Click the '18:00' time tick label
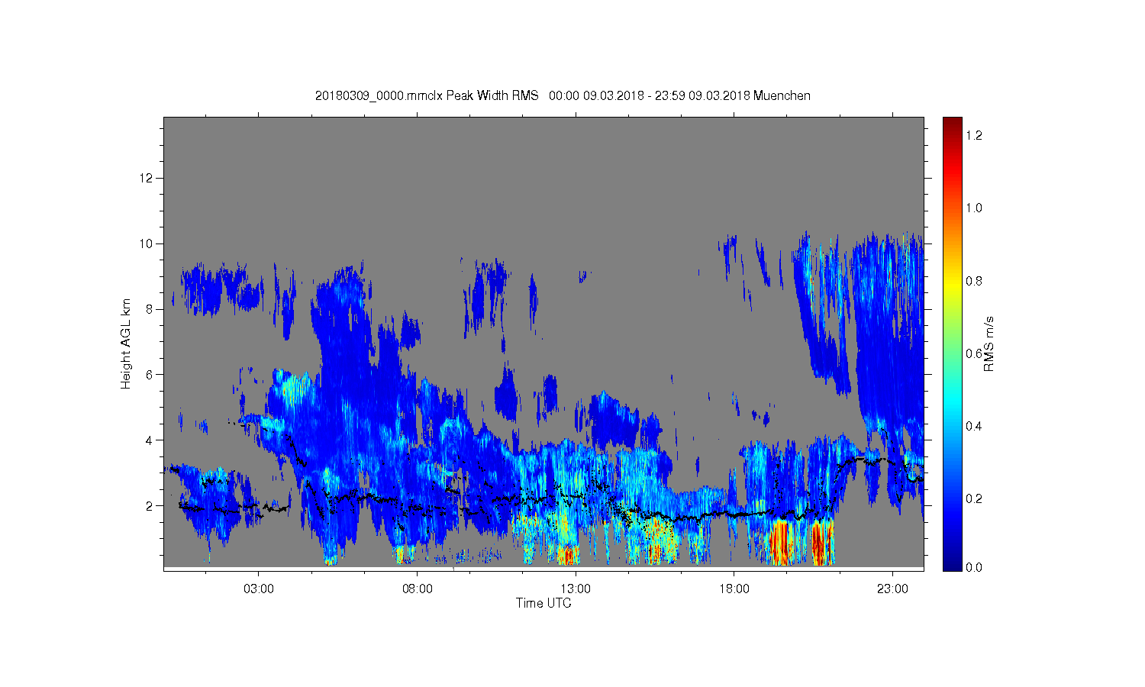 (x=734, y=589)
